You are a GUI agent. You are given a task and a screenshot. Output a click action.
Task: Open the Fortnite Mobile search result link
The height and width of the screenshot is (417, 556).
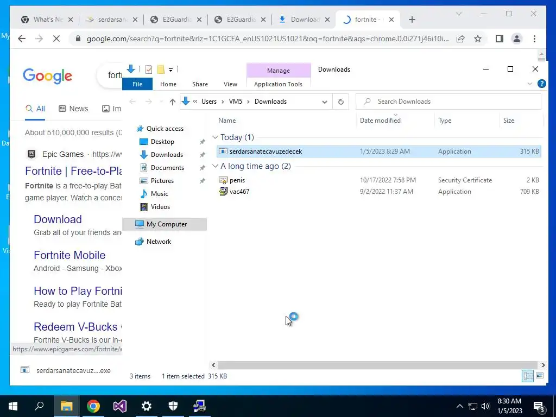coord(69,255)
